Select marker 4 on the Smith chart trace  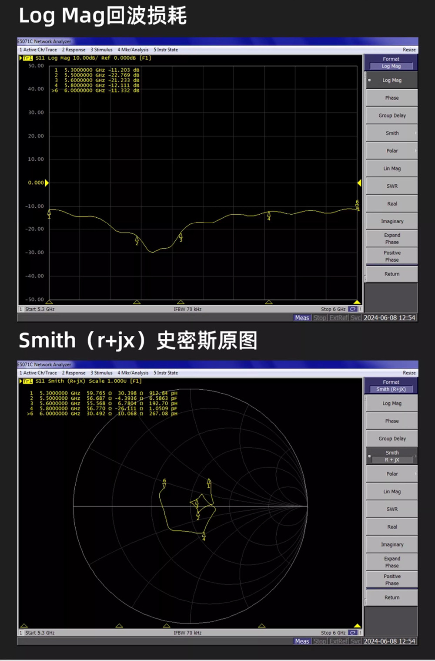[x=204, y=536]
